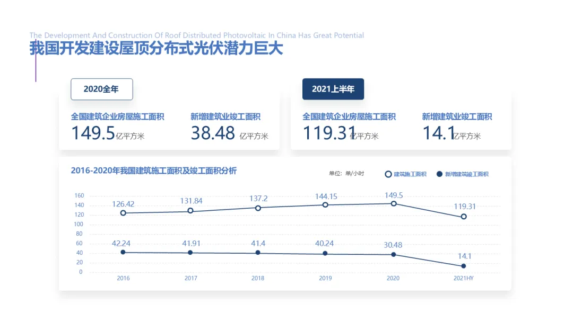The image size is (573, 322).
Task: Click the 2021上半年 dark blue button
Action: click(333, 89)
